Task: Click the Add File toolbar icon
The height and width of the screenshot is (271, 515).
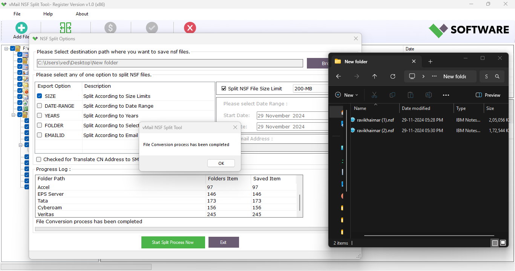Action: coord(21,28)
